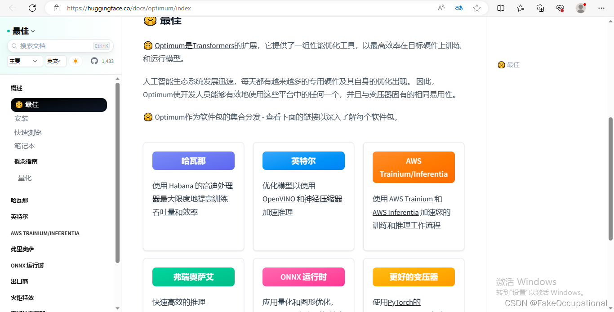Open the split screen icon

pyautogui.click(x=501, y=8)
